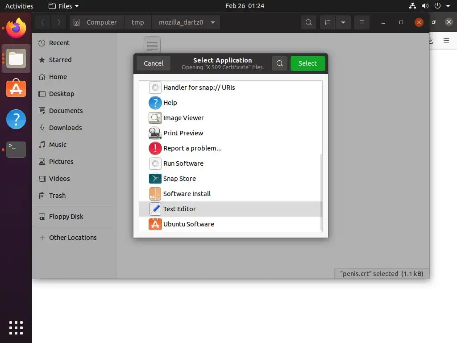Viewport: 457px width, 343px height.
Task: Click the tmp path bar segment
Action: coord(137,22)
